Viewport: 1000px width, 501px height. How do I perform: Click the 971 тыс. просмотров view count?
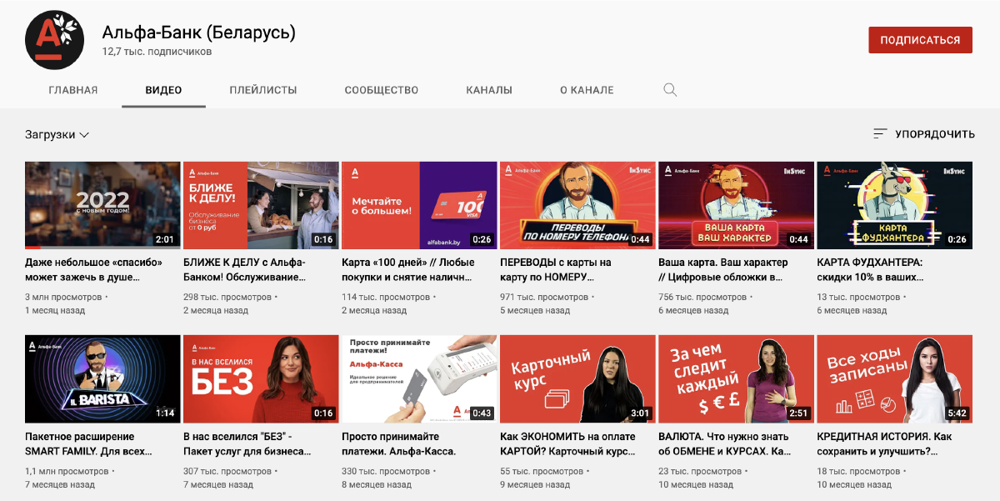pos(542,297)
